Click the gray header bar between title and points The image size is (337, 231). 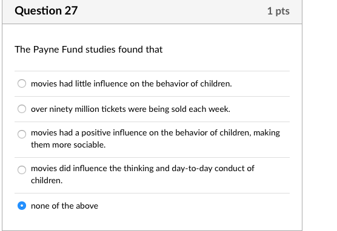172,11
